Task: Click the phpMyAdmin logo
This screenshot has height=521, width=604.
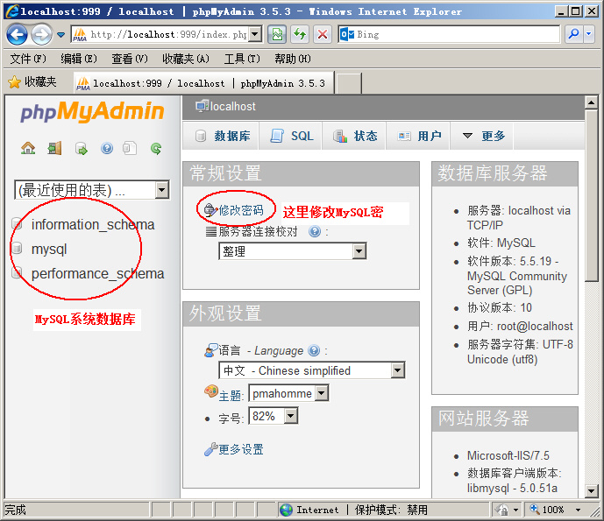Action: point(92,112)
